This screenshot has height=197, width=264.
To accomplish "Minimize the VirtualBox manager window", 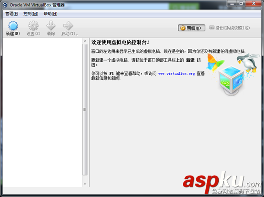I will (x=233, y=3).
